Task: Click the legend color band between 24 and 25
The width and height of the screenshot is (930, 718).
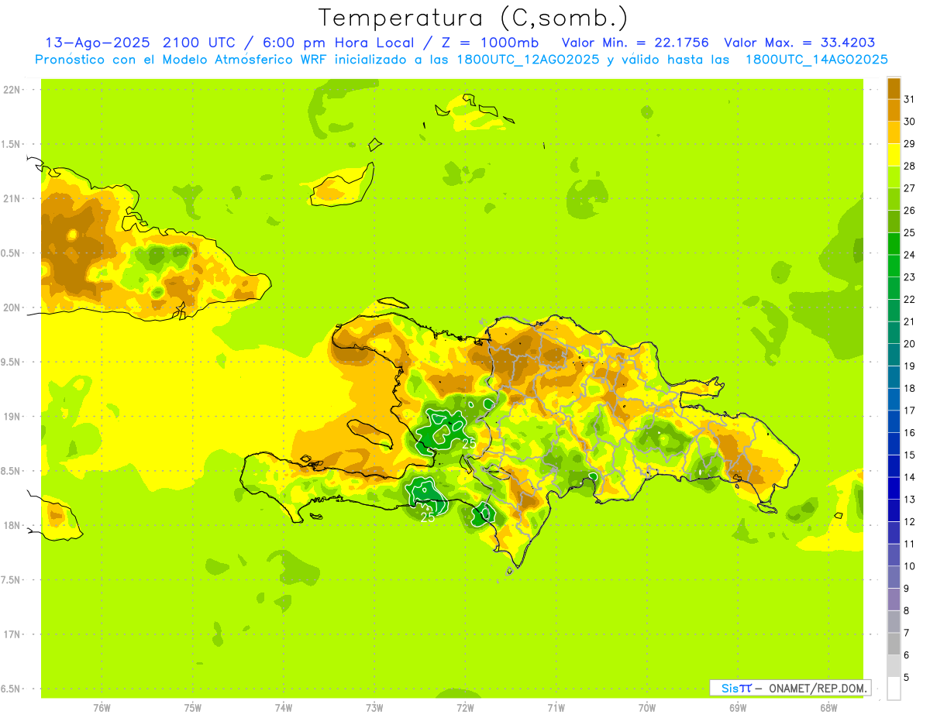Action: (894, 243)
